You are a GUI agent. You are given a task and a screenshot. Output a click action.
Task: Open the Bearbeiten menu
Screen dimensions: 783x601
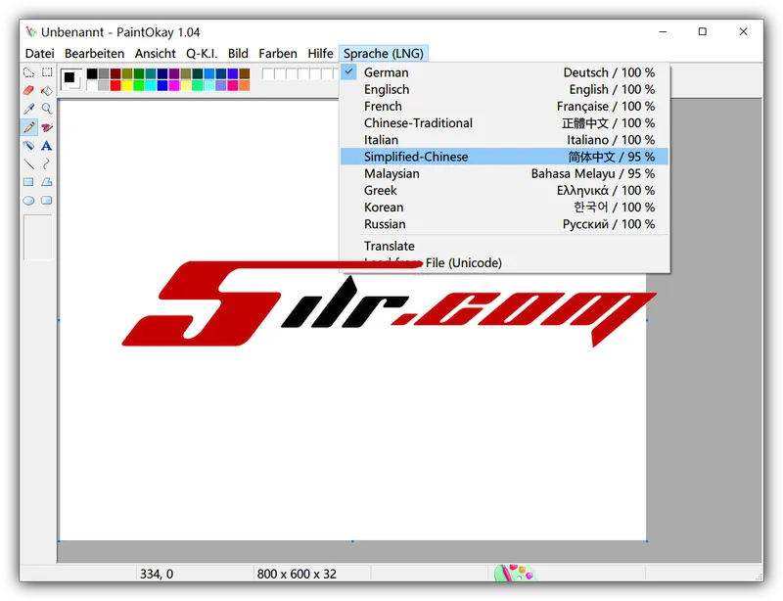click(94, 54)
